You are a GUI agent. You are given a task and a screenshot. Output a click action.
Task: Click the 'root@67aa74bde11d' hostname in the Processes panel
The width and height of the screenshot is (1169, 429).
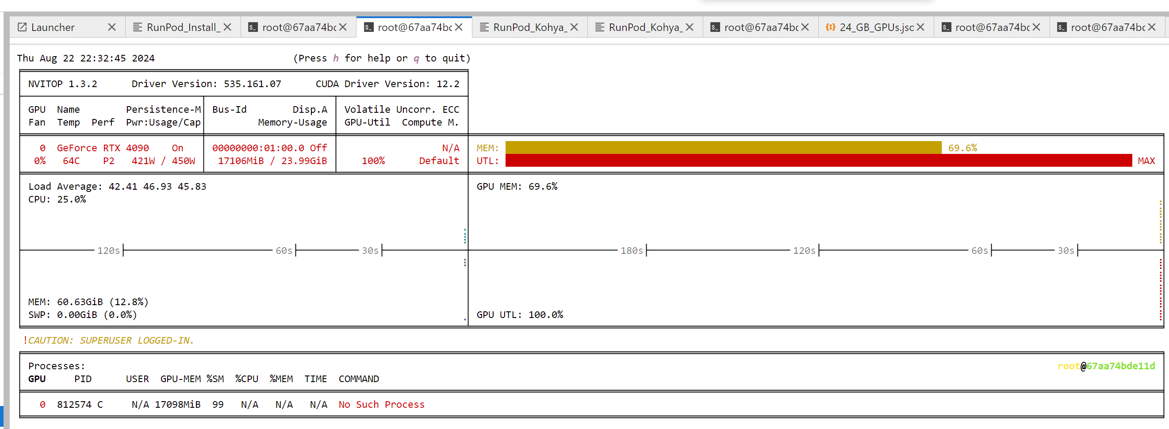(1106, 366)
